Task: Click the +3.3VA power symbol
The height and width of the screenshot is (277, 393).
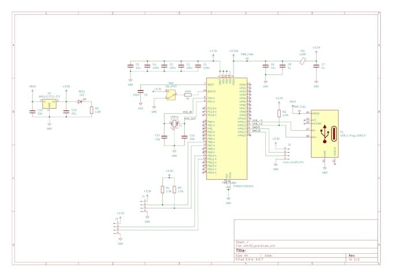Action: tap(233, 53)
